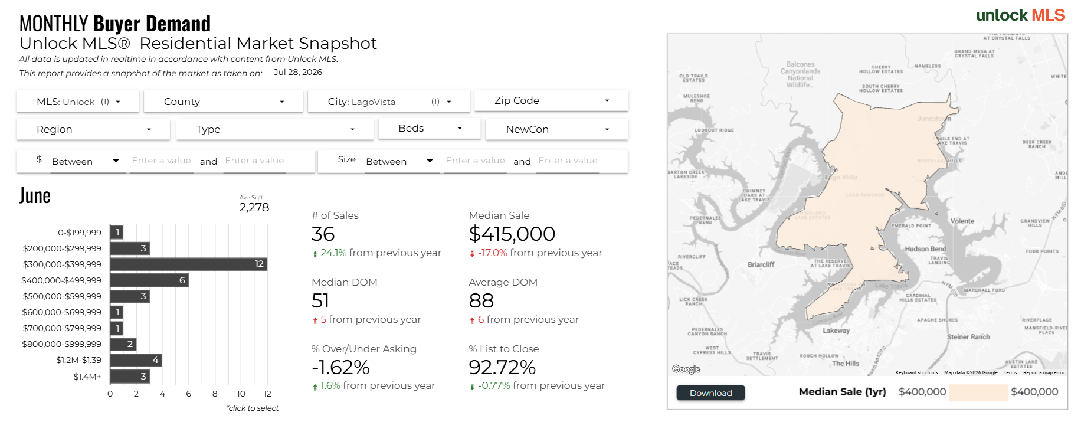Download the map data
Viewport: 1081px width, 422px height.
tap(710, 393)
